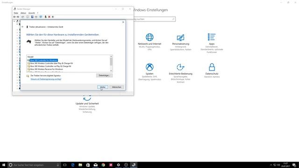Open Apps settings category
Viewport: 299px width, 168px height.
coord(212,43)
